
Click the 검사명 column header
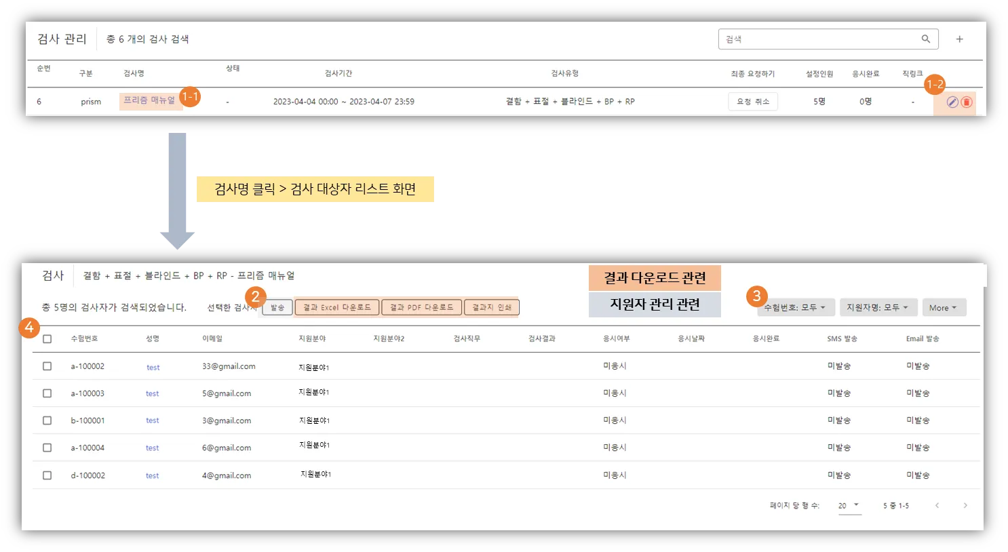134,73
